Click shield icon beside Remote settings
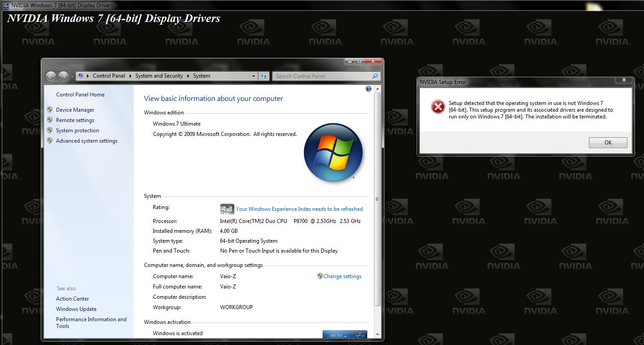Viewport: 644px width, 345px height. point(50,120)
